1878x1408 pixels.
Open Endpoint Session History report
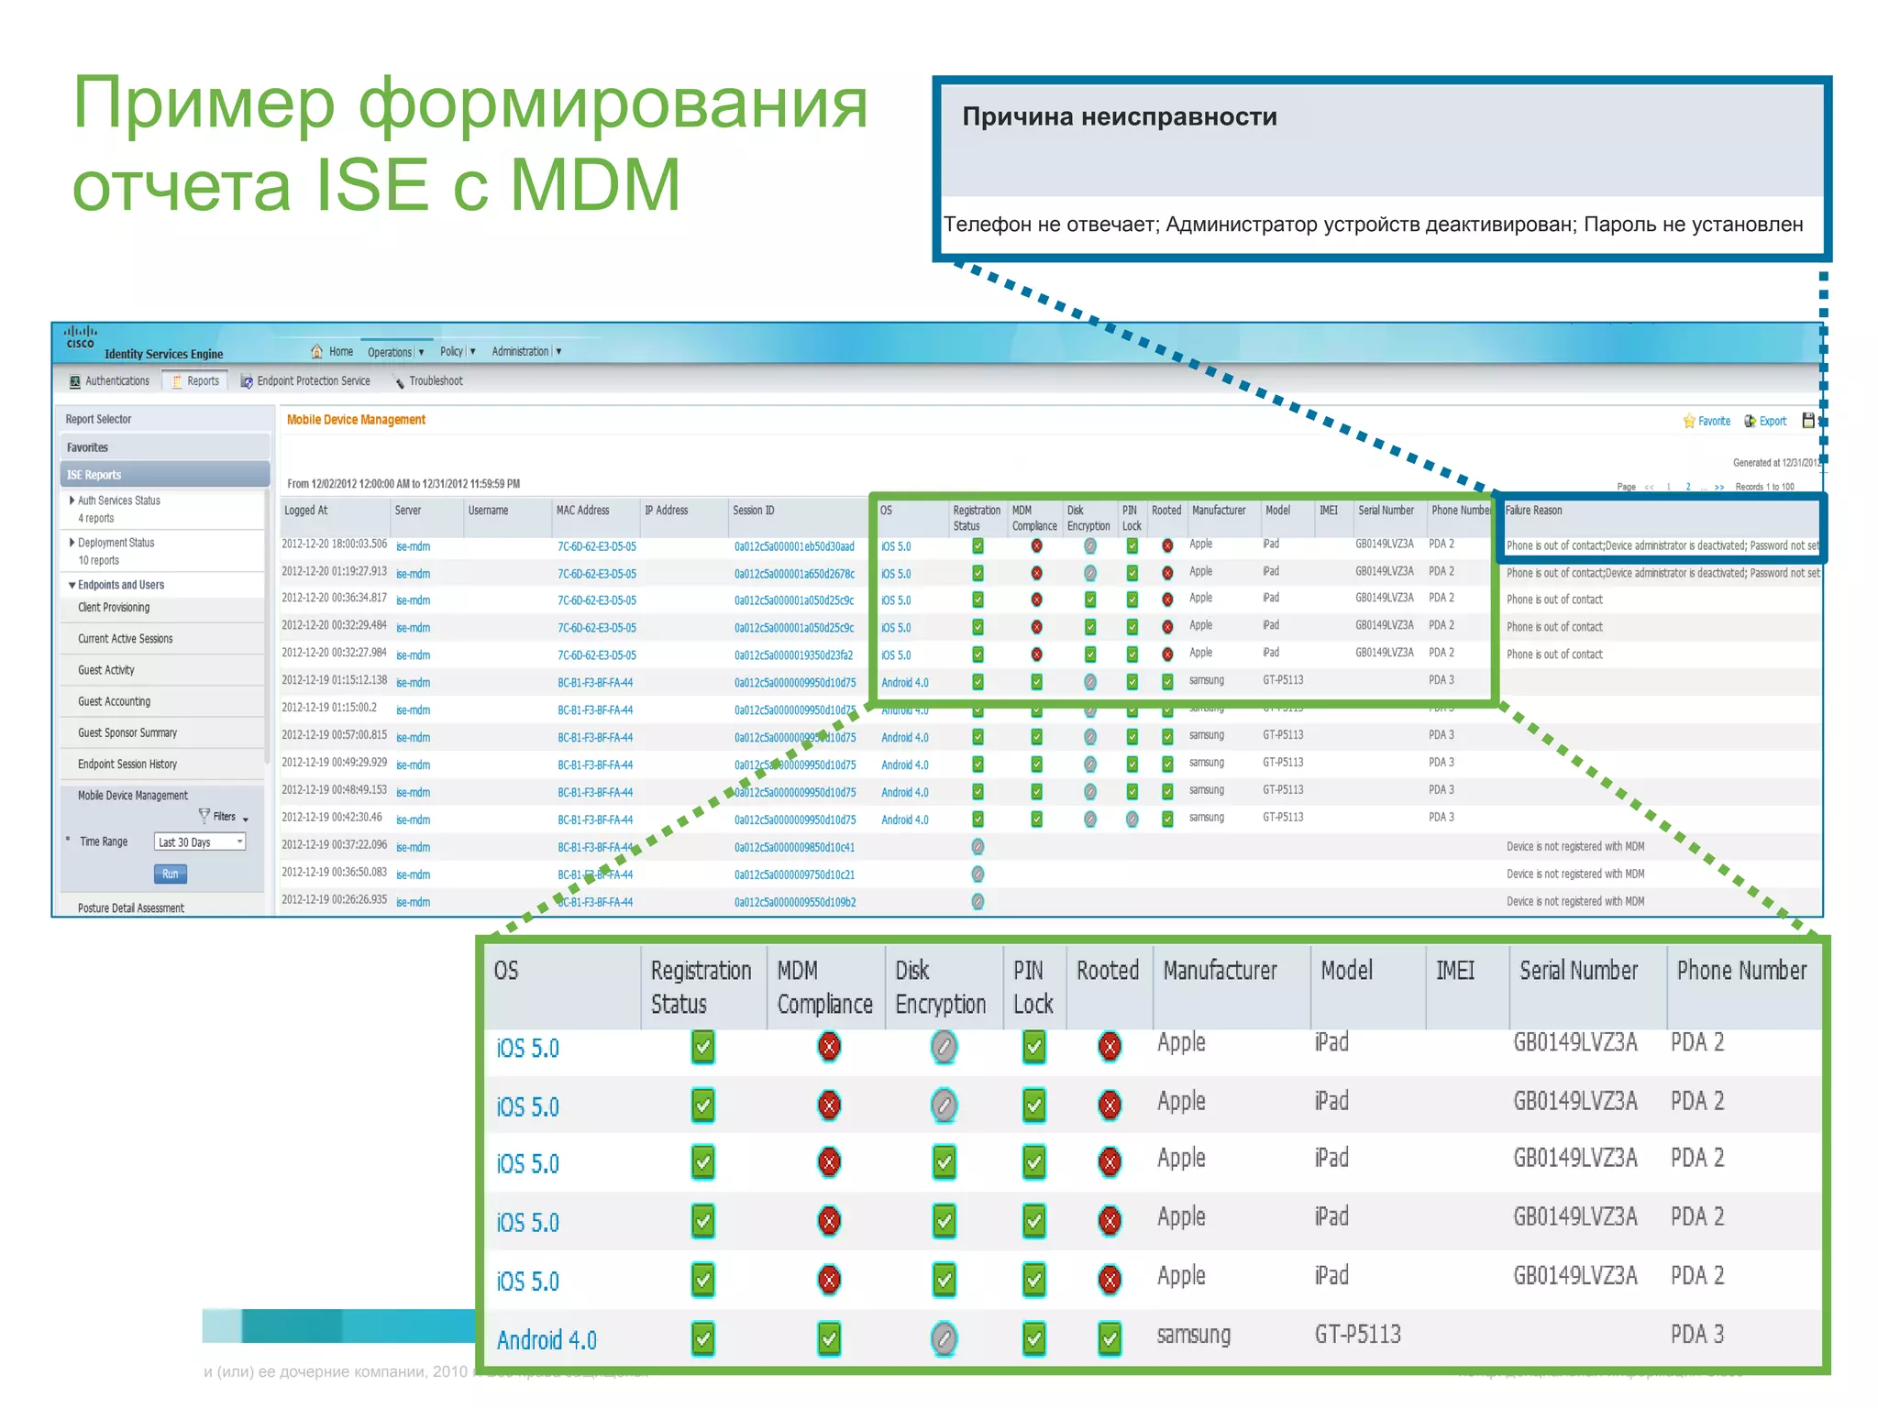(x=127, y=764)
